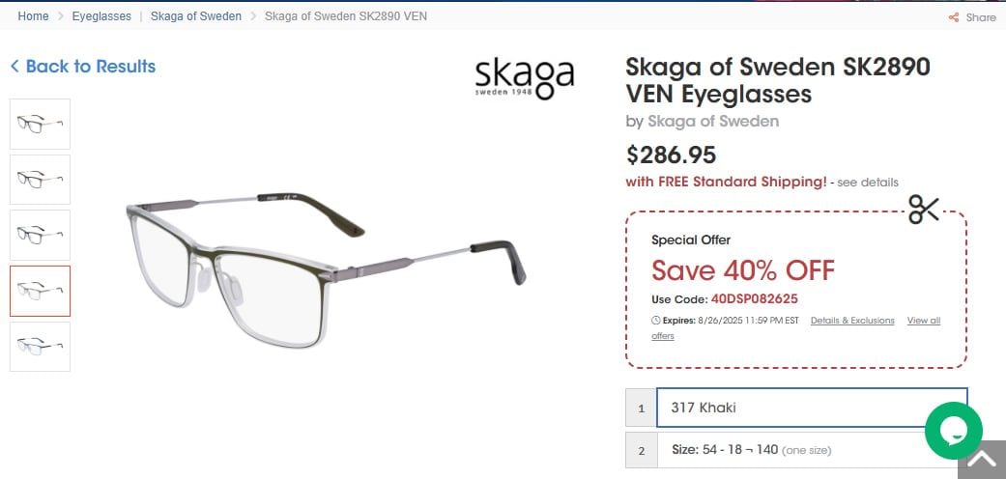Open the green chat bubble
Viewport: 1006px width, 479px height.
953,431
